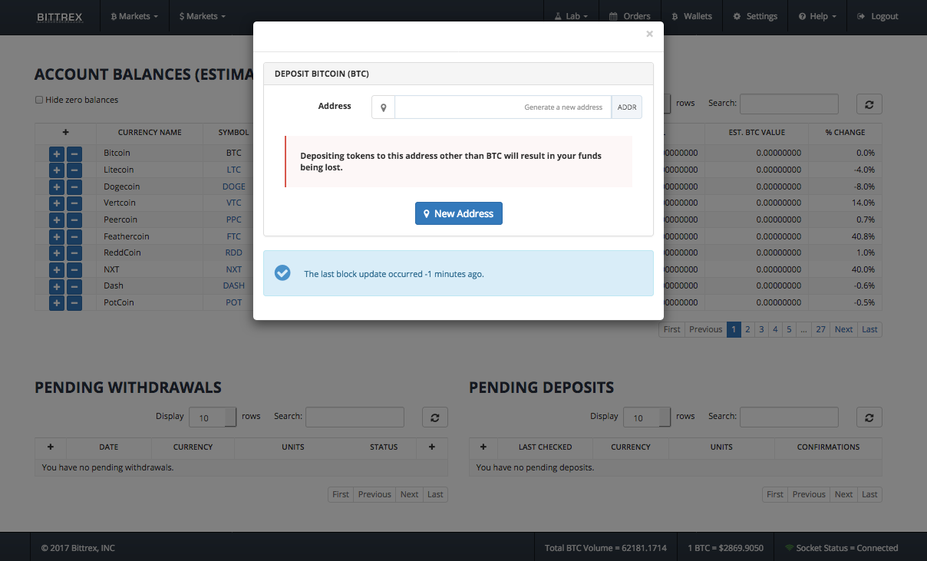Viewport: 927px width, 561px height.
Task: Expand the Lab menu
Action: tap(572, 16)
